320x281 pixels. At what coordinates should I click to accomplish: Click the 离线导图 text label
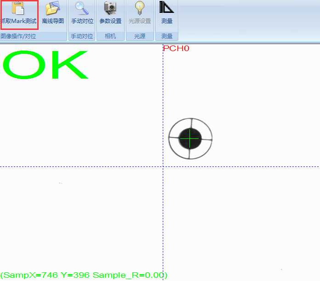coord(52,21)
